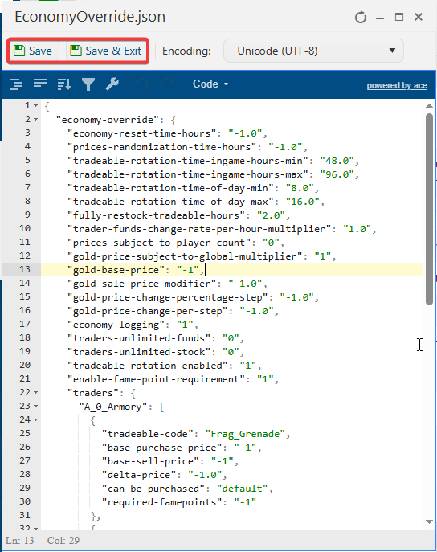Click the redo arrow icon
437x552 pixels.
tap(166, 84)
